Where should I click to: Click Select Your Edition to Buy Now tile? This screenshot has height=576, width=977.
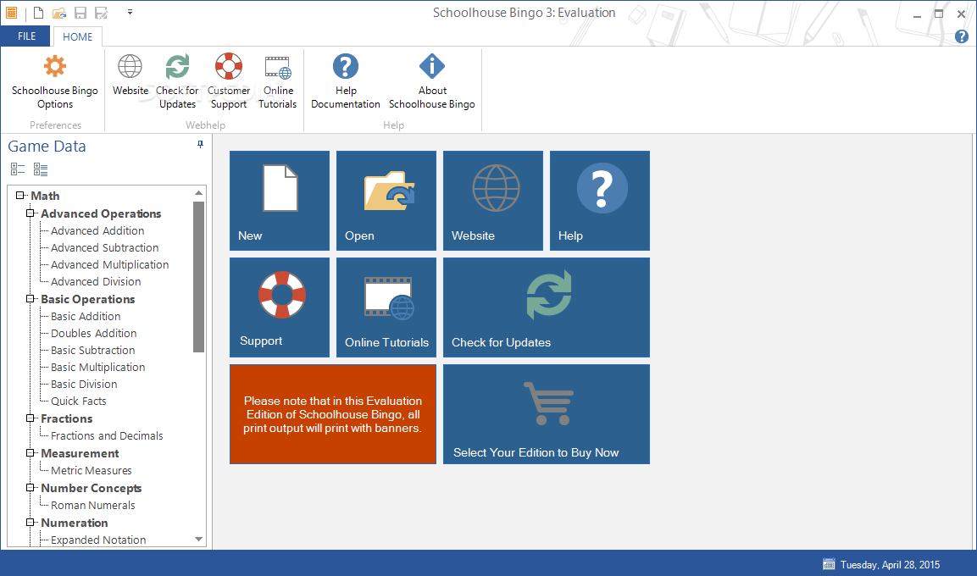tap(547, 414)
